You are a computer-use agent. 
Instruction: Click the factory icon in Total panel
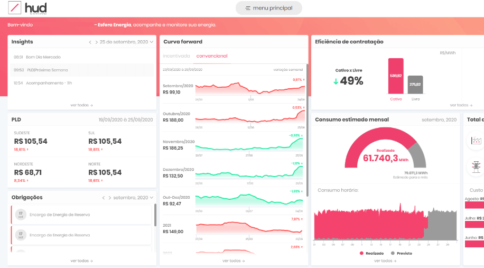[x=477, y=141]
